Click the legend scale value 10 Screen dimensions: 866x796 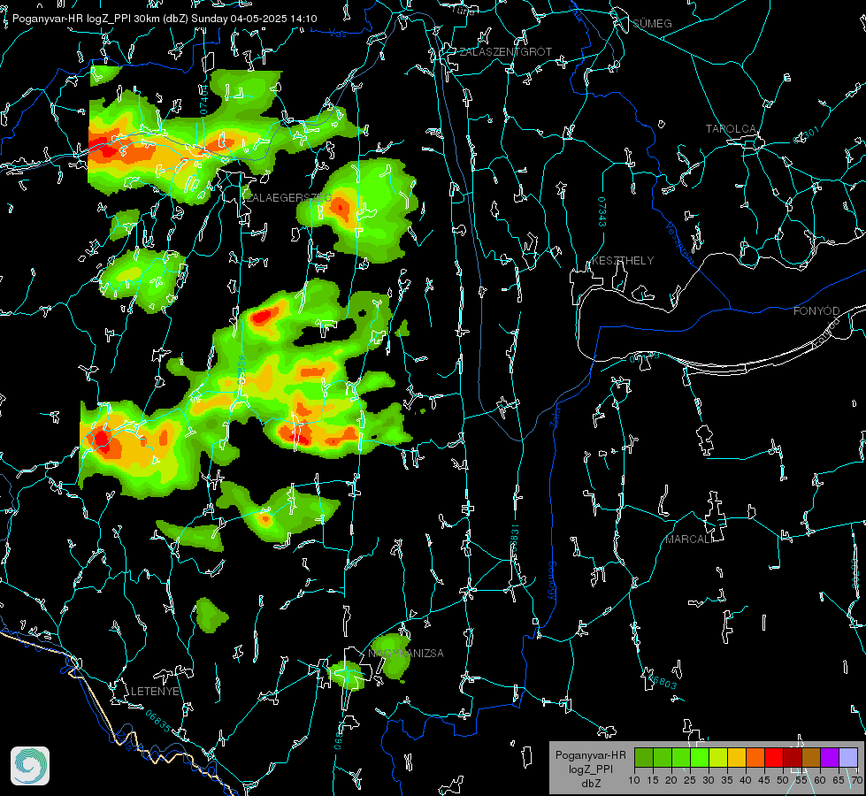click(634, 780)
